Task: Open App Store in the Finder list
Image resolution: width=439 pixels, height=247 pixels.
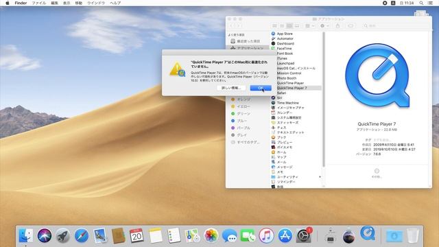Action: point(285,34)
